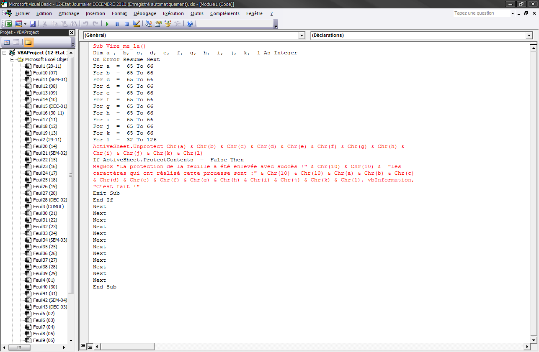Open the Project Explorer toolbar icon
539x352 pixels.
(x=149, y=24)
